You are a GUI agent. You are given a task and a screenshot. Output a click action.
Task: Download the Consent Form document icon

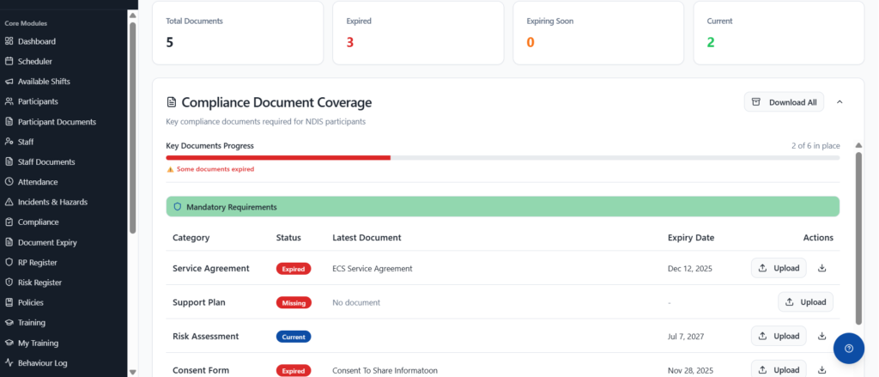[x=821, y=370]
